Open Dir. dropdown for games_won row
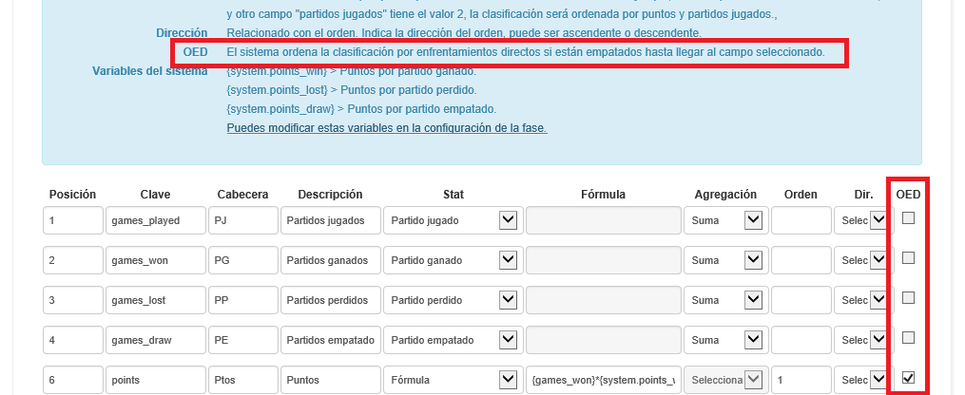The image size is (965, 395). point(860,260)
